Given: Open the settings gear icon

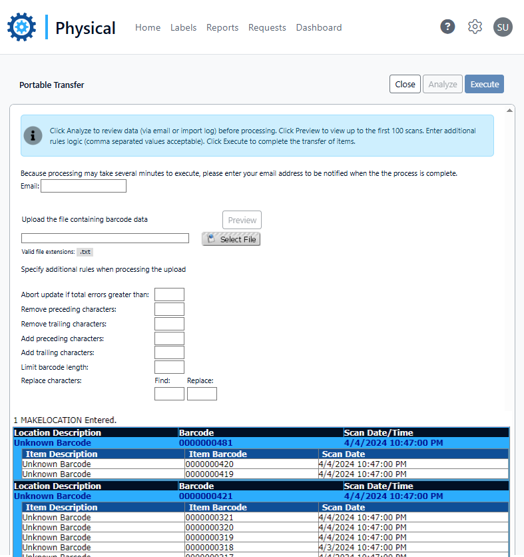Looking at the screenshot, I should [475, 27].
